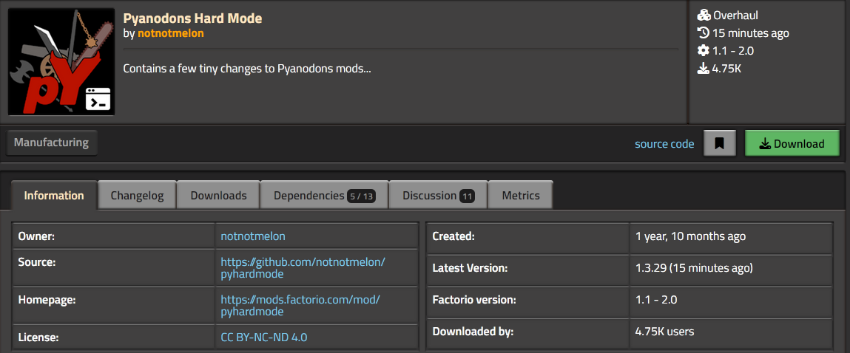Click the '1.3.29 (15 minutes ago)' value
Screen dimensions: 850x353
tap(694, 268)
